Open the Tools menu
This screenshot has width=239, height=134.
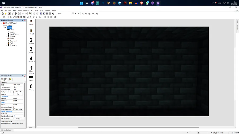point(41,10)
